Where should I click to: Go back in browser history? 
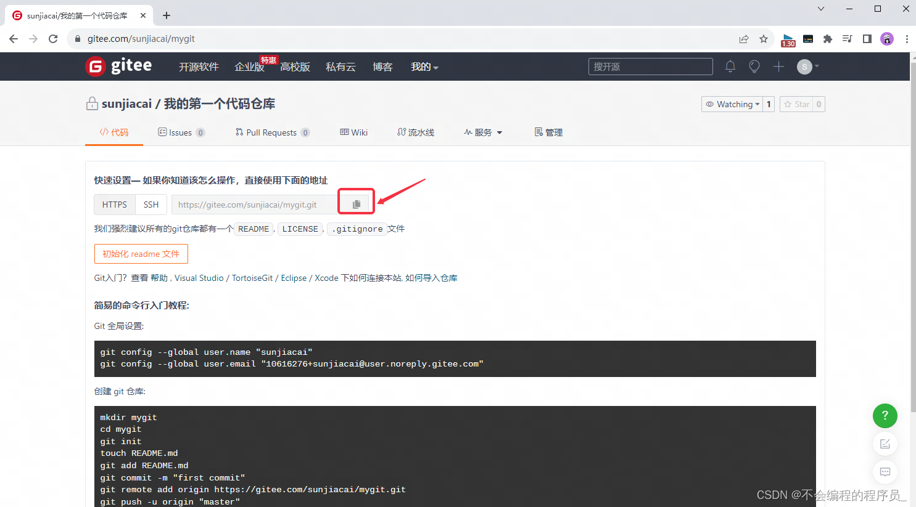pos(14,39)
